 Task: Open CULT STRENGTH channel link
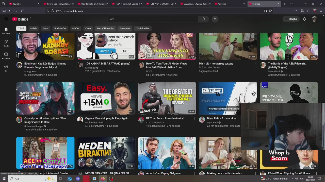tap(155, 123)
